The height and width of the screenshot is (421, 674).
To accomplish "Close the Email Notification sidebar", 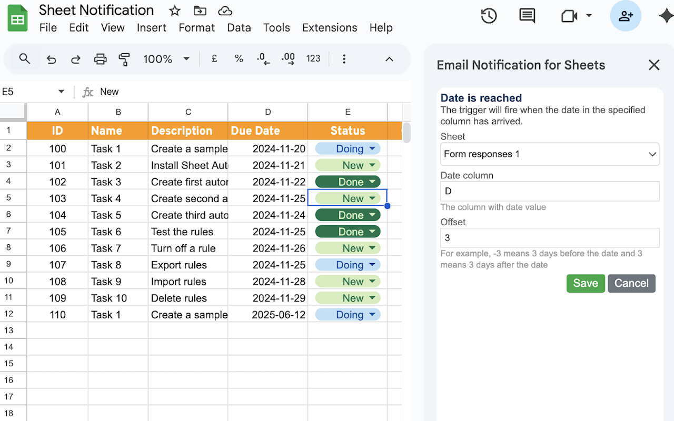I will point(654,65).
